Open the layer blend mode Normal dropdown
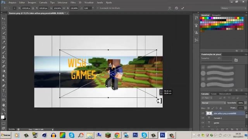Viewport: 248px width, 139px height. click(214, 103)
